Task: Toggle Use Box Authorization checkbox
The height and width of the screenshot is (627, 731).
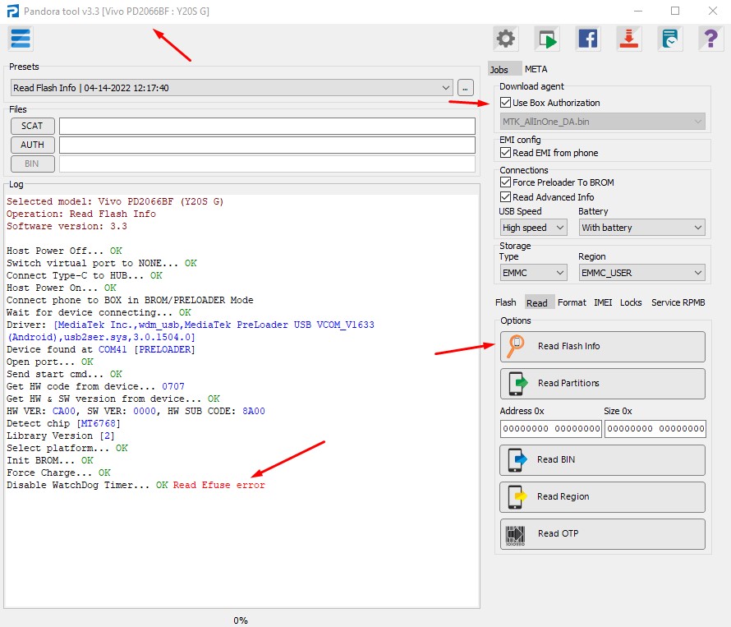Action: point(505,103)
